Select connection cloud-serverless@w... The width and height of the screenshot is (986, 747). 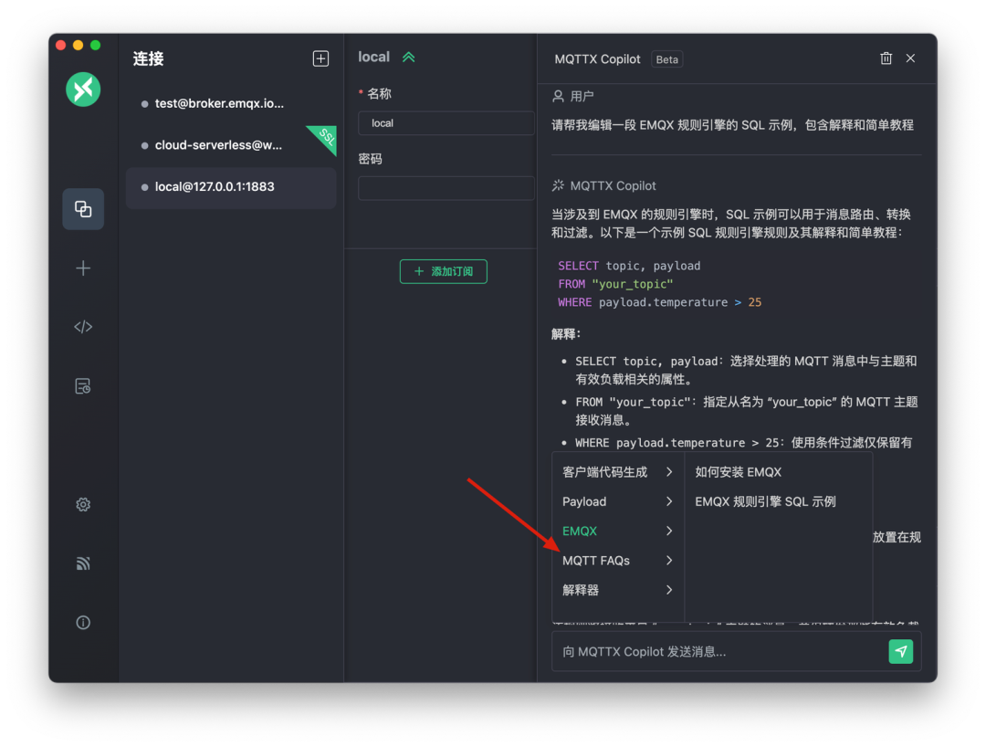click(231, 144)
